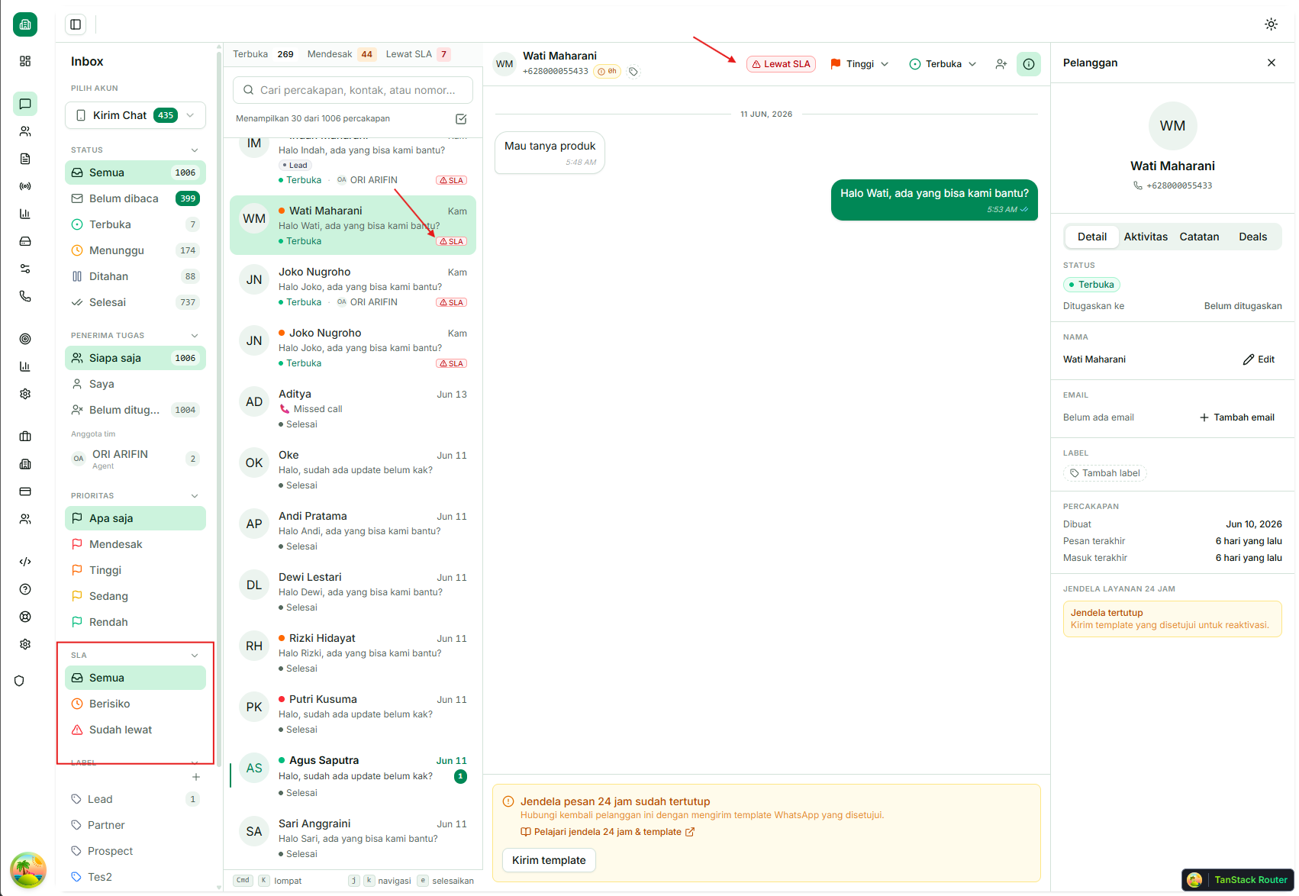Image resolution: width=1299 pixels, height=896 pixels.
Task: Filter assignee by Saya
Action: pos(136,384)
